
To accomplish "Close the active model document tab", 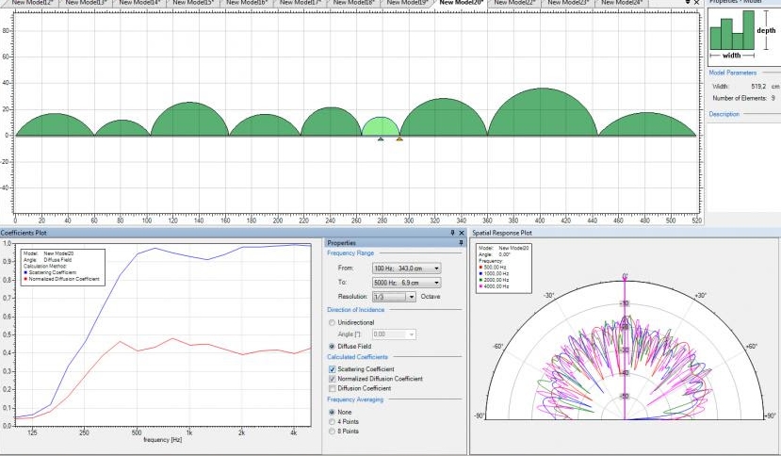I will point(697,4).
